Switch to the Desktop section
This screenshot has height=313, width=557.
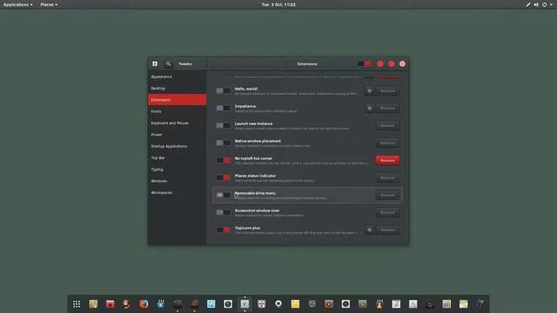177,89
